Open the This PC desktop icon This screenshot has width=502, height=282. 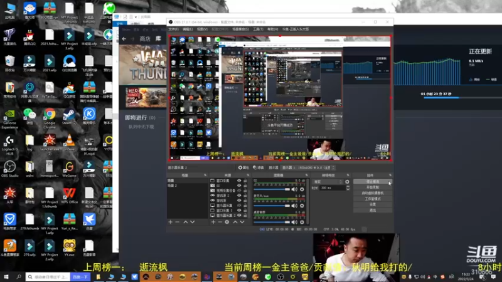[x=9, y=11]
